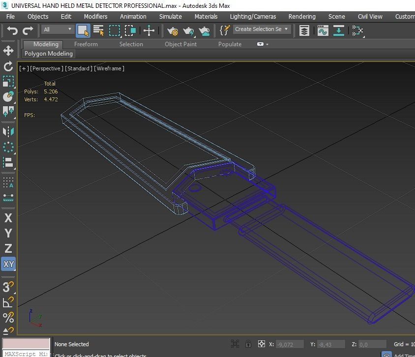Image resolution: width=415 pixels, height=357 pixels.
Task: Open the Rendering menu
Action: coord(302,17)
